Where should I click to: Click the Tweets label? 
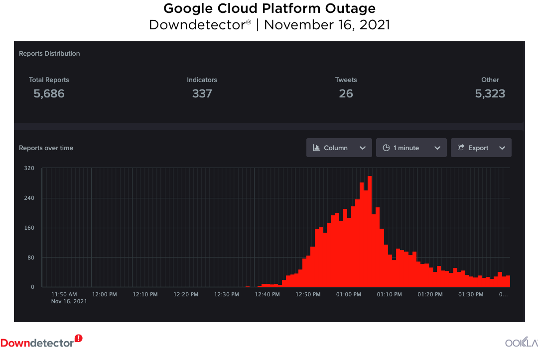pyautogui.click(x=346, y=80)
